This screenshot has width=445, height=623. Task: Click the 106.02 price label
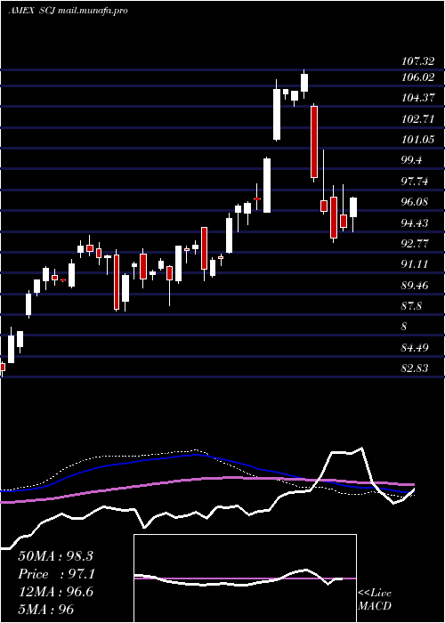click(417, 77)
